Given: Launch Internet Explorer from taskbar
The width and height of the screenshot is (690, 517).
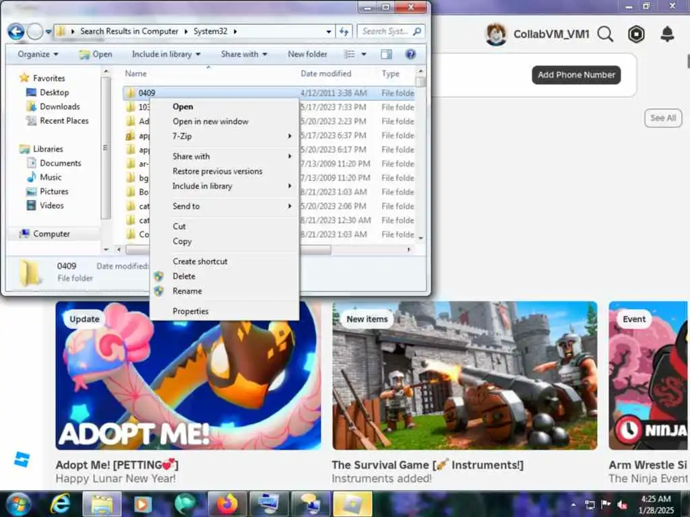Looking at the screenshot, I should pyautogui.click(x=60, y=504).
